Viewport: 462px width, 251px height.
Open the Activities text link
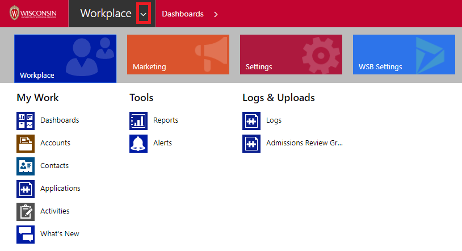point(55,211)
